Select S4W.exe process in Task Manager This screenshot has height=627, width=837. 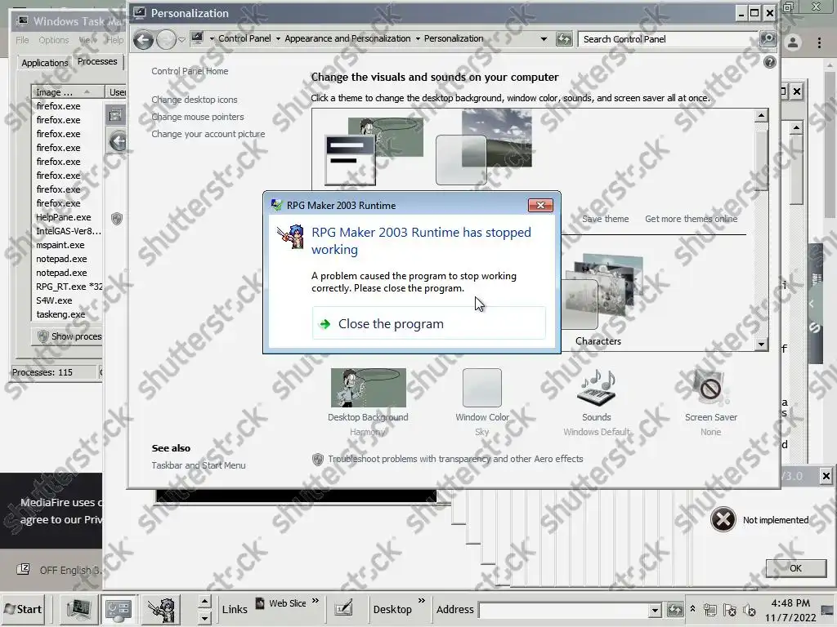click(54, 300)
